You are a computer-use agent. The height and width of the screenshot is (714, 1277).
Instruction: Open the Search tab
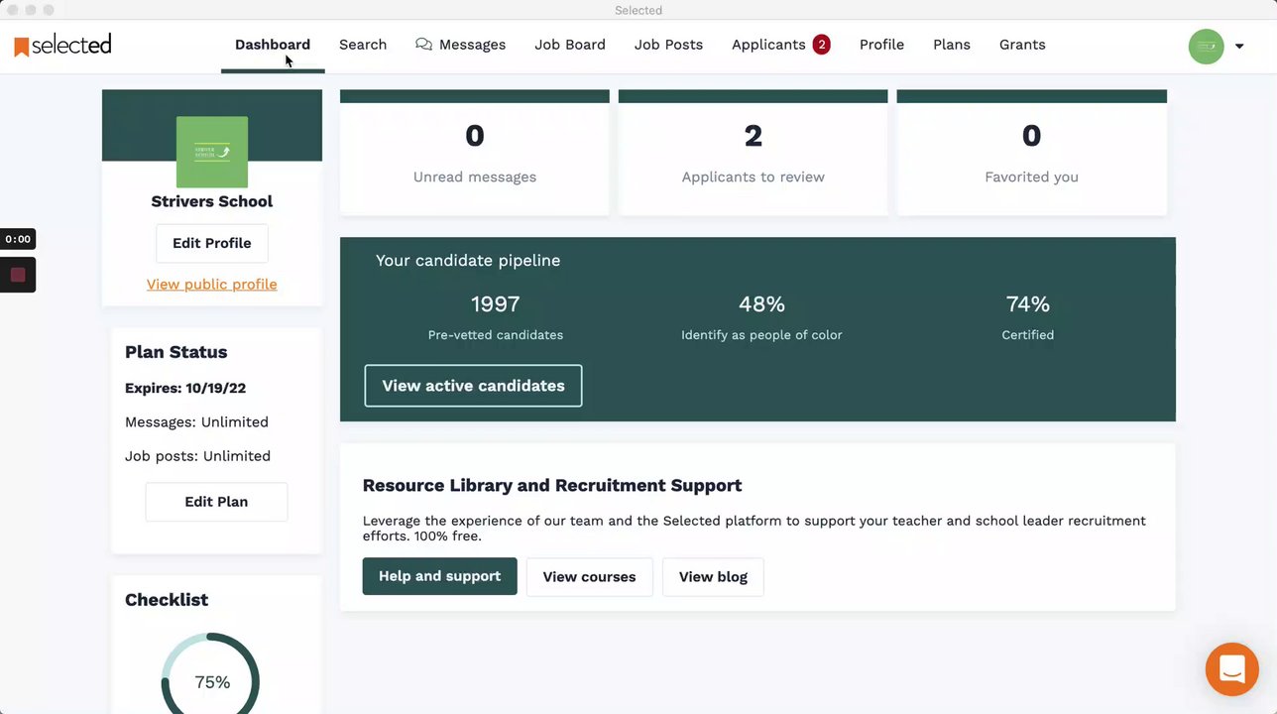(363, 45)
